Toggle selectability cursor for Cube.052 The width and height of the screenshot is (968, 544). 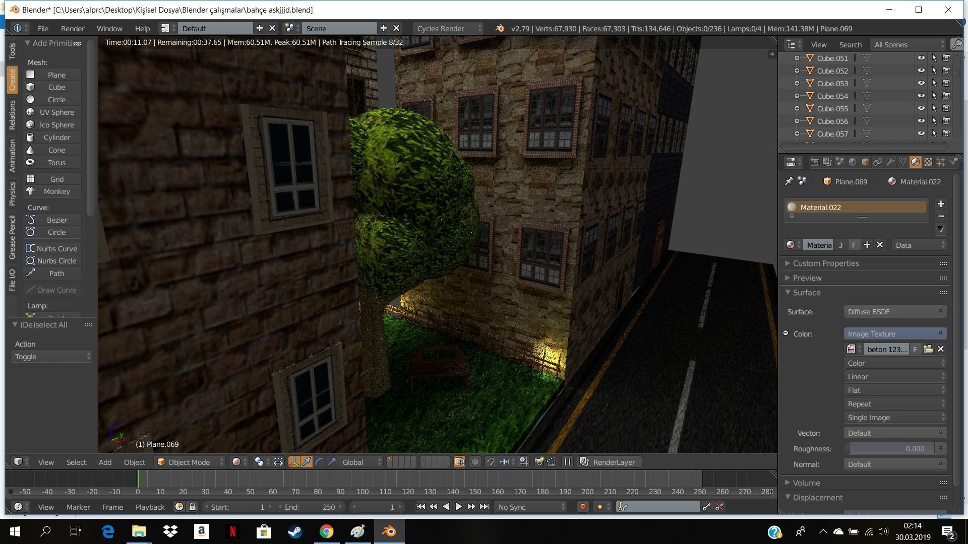pyautogui.click(x=934, y=71)
